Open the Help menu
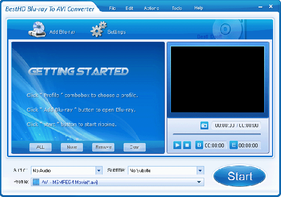 pyautogui.click(x=199, y=8)
